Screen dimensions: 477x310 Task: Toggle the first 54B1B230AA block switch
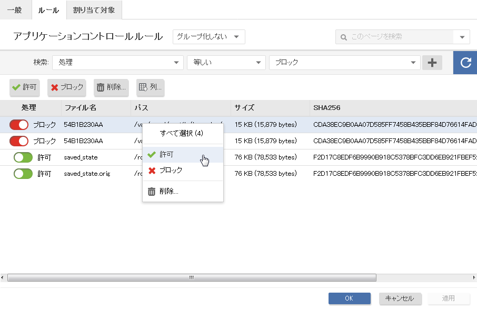point(19,125)
